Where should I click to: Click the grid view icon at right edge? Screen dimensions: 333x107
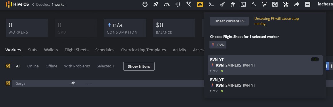332,66
